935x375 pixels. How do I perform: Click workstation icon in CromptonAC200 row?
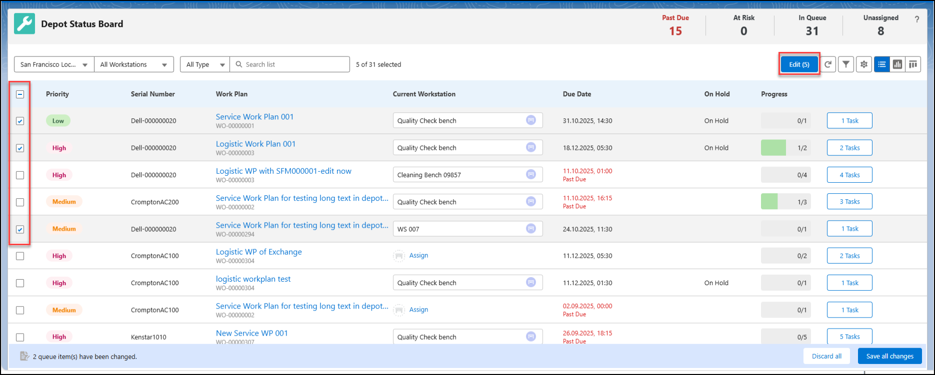531,202
